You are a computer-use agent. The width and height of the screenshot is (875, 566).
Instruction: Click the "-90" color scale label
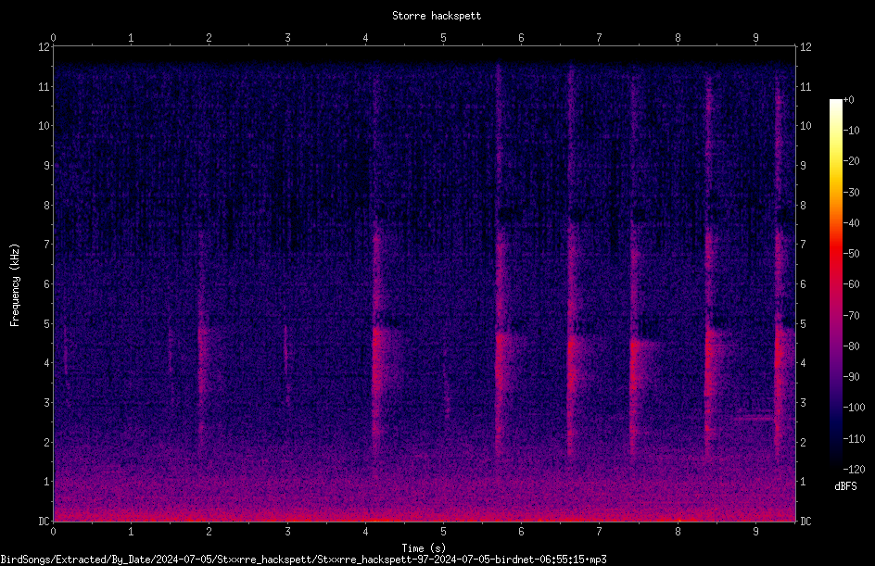click(851, 377)
